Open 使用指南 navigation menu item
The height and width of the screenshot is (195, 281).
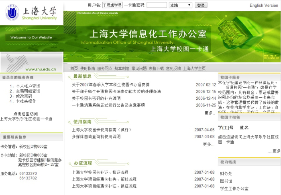(x=88, y=68)
